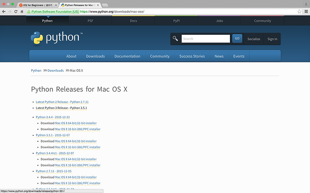
Task: Select the Python top meta tab
Action: tap(47, 21)
